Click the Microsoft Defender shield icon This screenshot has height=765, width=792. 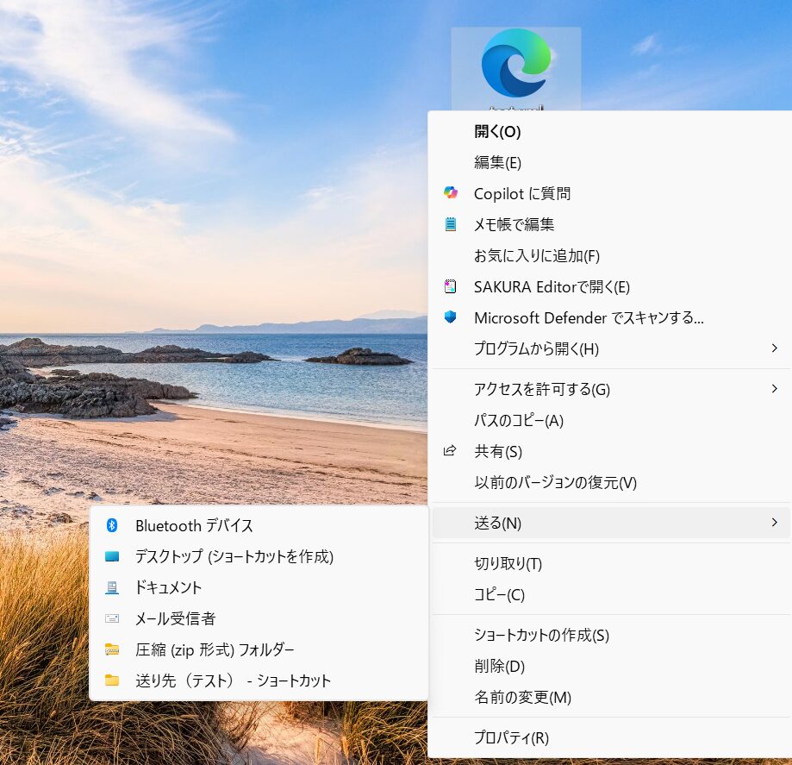tap(451, 317)
